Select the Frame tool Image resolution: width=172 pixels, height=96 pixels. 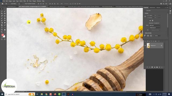click(x=5, y=14)
